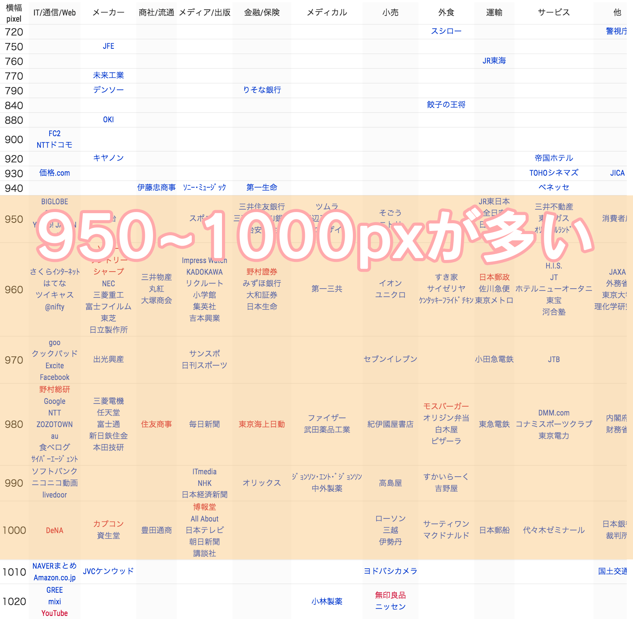This screenshot has height=619, width=633.
Task: Select the さくらインターネット entry
Action: (x=55, y=272)
